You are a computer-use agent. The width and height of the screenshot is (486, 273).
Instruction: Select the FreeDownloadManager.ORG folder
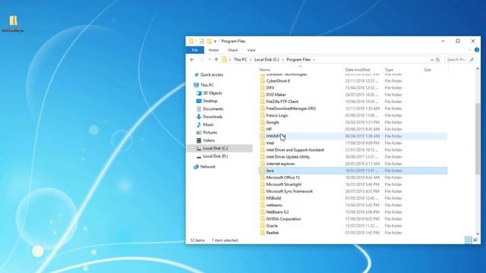pos(352,108)
